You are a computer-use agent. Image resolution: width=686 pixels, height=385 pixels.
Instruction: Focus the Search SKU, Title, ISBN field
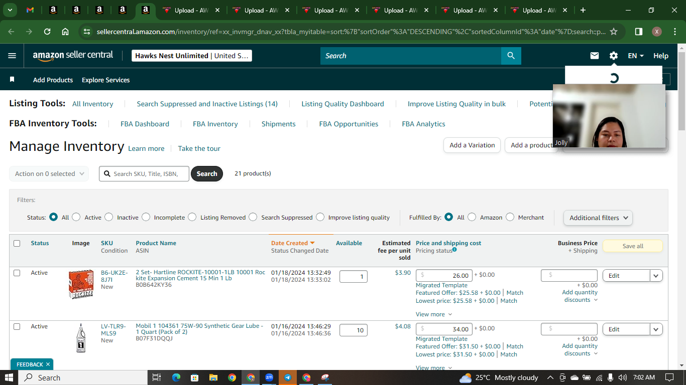pos(144,173)
